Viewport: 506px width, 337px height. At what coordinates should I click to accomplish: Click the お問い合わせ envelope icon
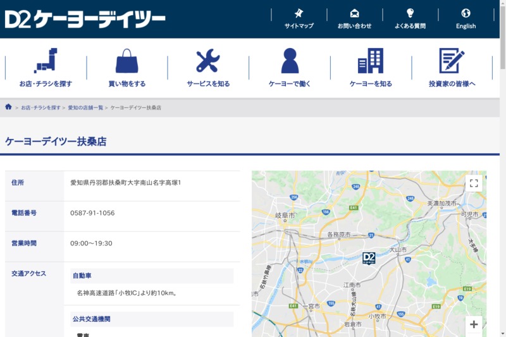[354, 13]
